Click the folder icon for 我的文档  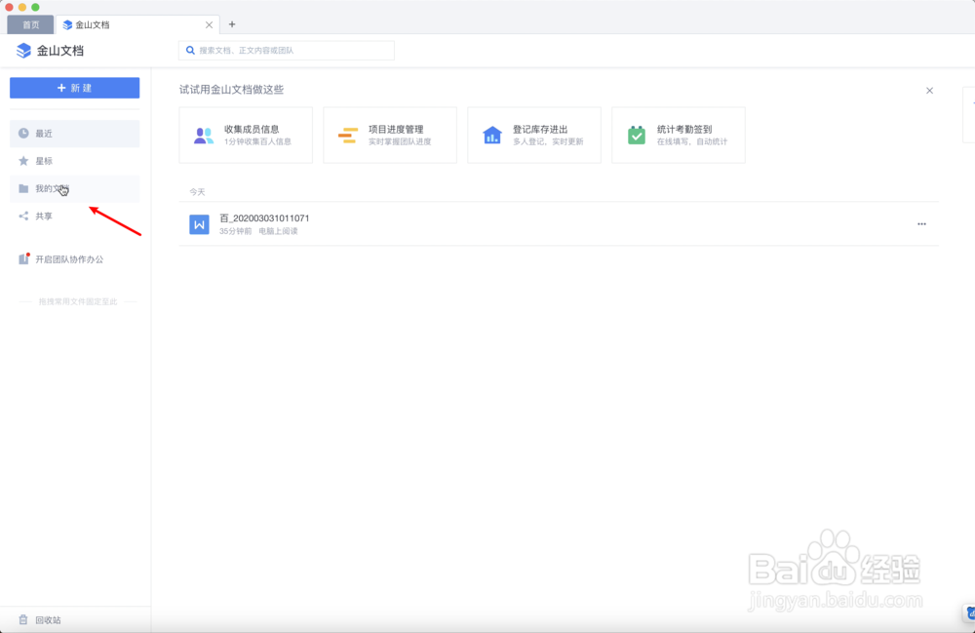(x=23, y=188)
